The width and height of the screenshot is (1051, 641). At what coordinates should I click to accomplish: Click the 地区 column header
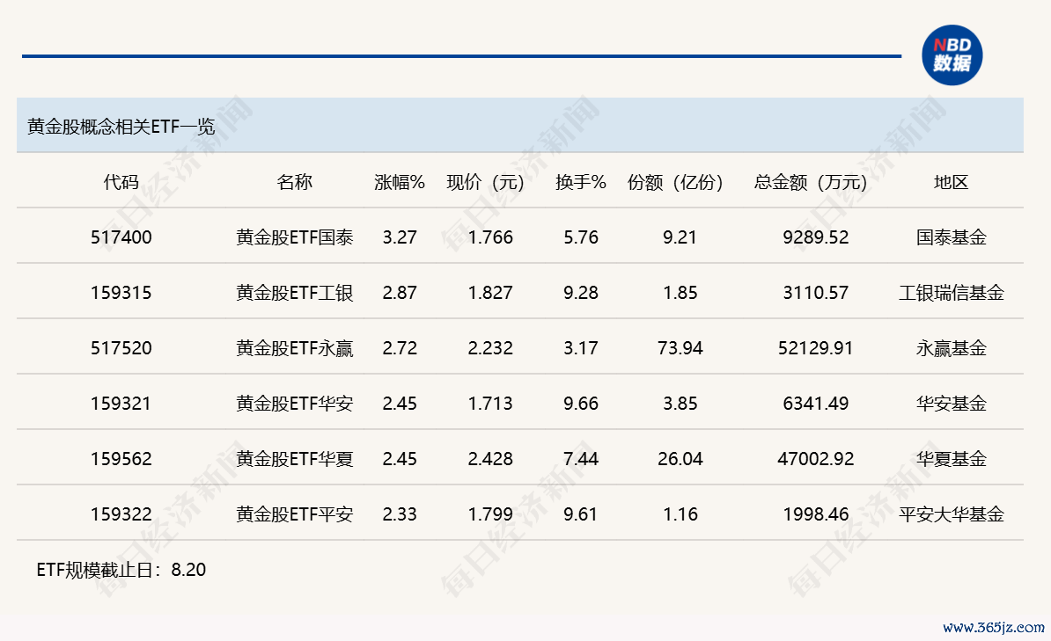point(952,182)
